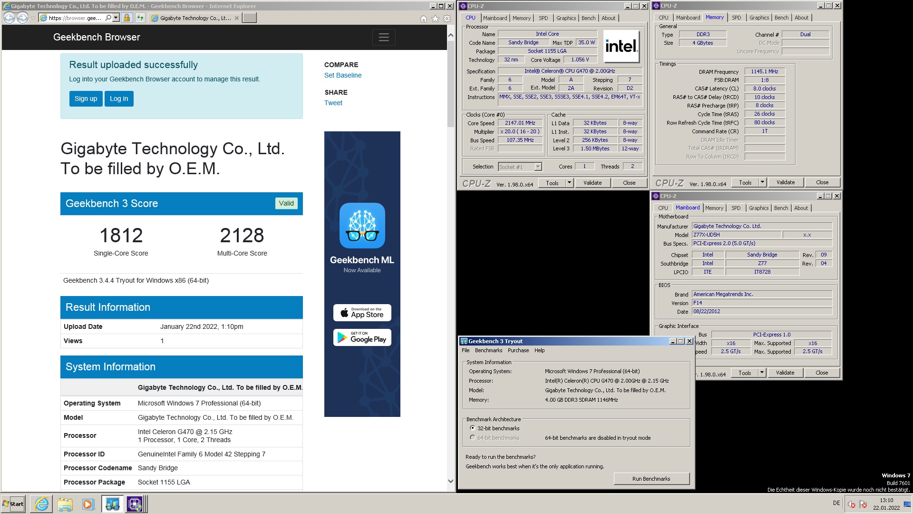The image size is (913, 514).
Task: Open About tab in CPU-Z Memory window
Action: coord(801,18)
